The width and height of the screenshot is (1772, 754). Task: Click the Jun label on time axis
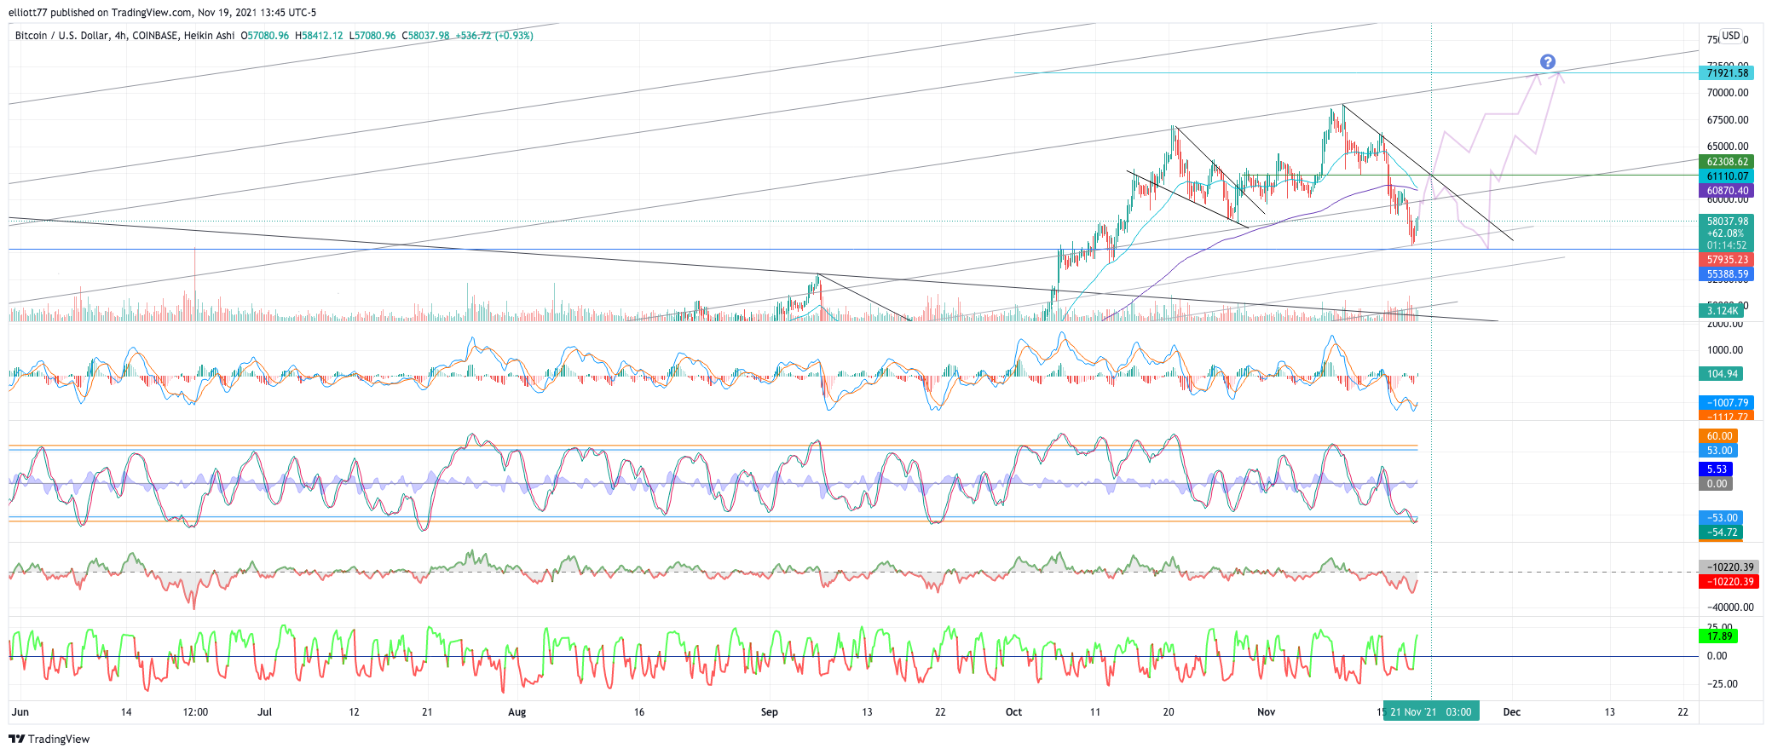(x=20, y=712)
